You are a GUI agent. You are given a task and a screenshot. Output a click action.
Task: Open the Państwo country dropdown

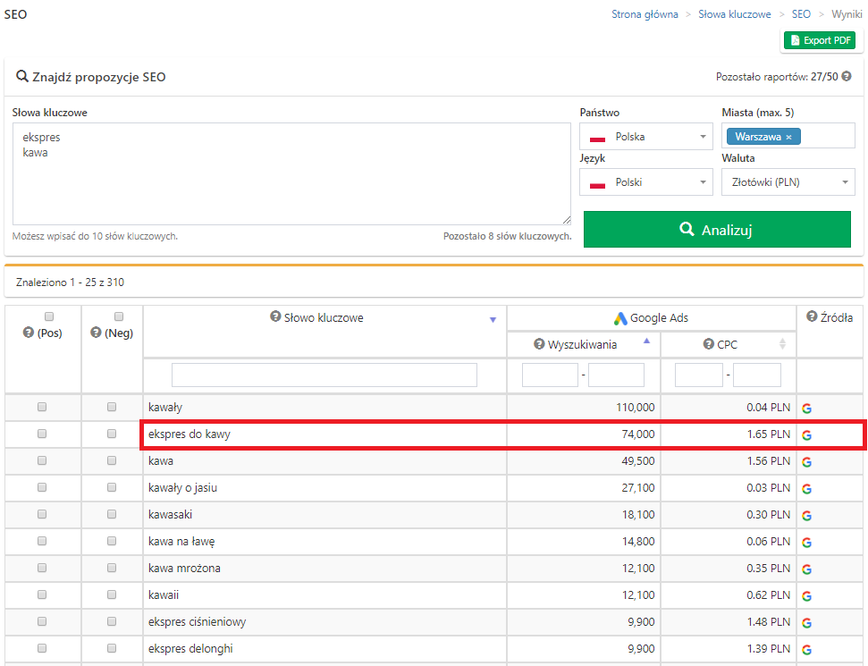[645, 137]
